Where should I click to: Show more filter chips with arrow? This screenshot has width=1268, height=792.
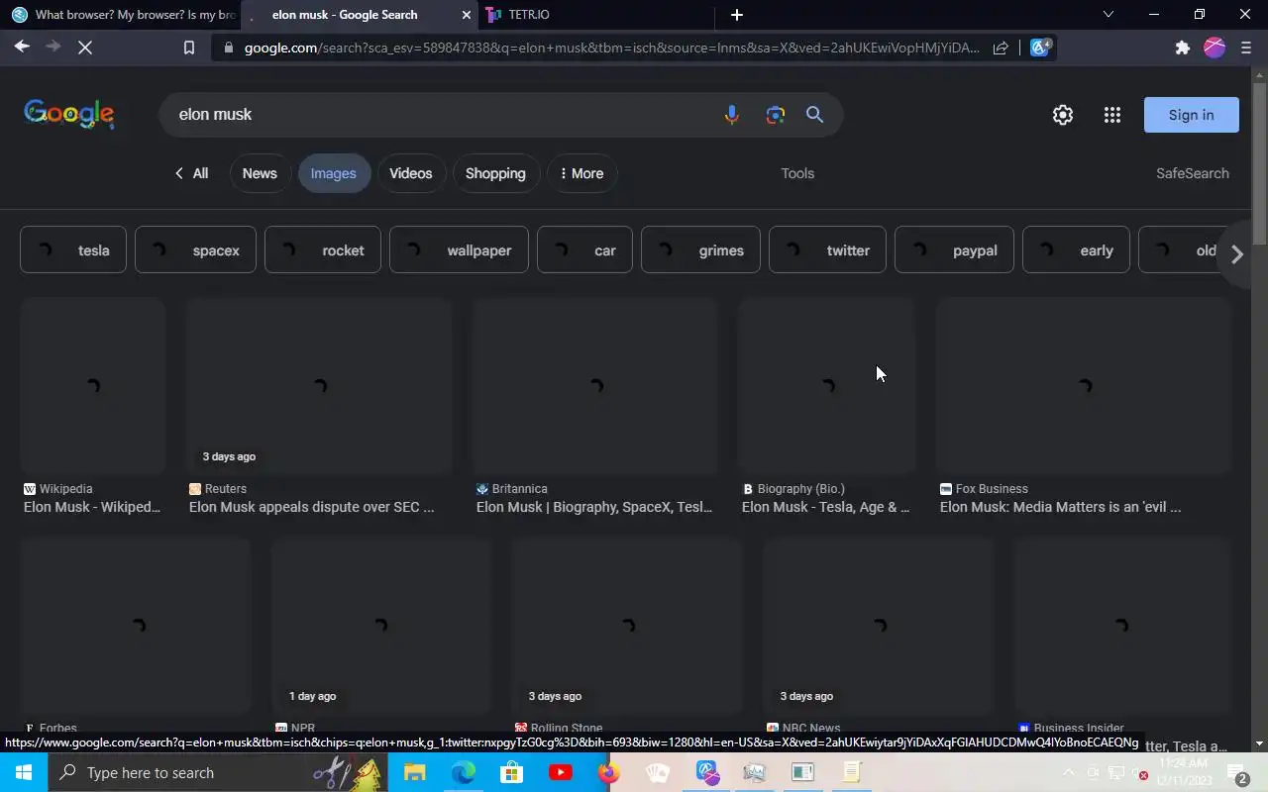click(x=1236, y=254)
